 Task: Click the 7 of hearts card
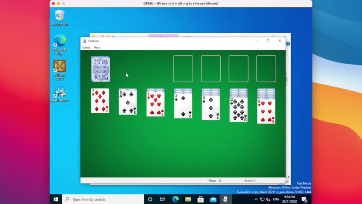[156, 105]
